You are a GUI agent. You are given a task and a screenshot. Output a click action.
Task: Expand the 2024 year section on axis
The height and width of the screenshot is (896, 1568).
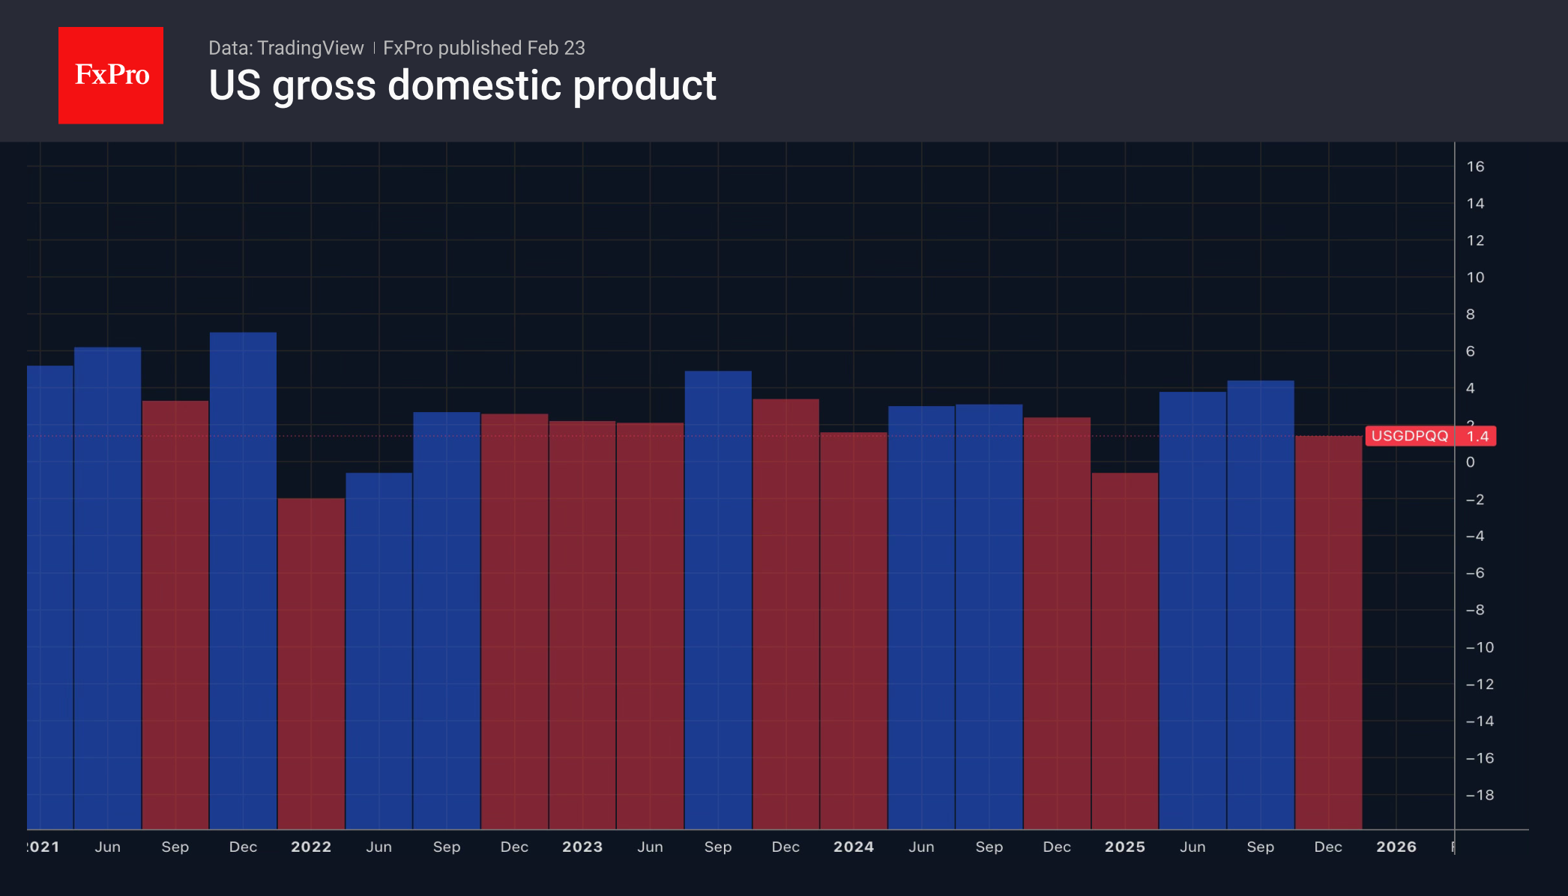[854, 847]
